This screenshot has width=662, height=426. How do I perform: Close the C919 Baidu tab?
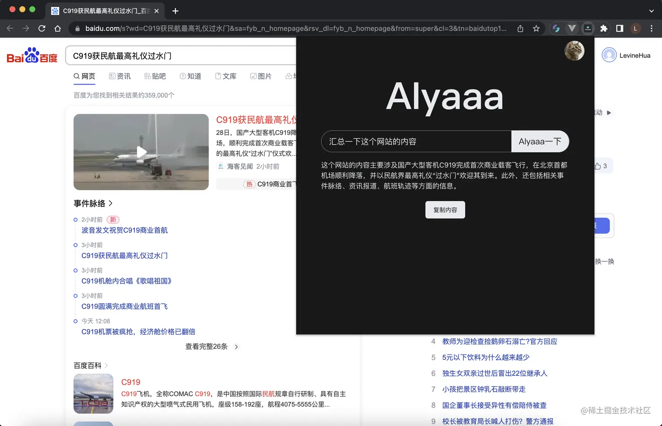pos(157,11)
